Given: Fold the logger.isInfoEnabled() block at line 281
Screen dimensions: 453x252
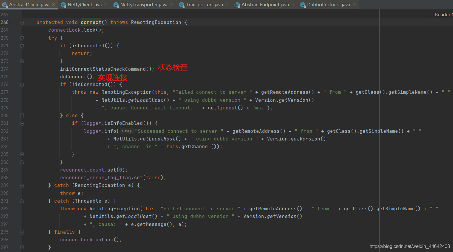Looking at the screenshot, I should point(22,123).
